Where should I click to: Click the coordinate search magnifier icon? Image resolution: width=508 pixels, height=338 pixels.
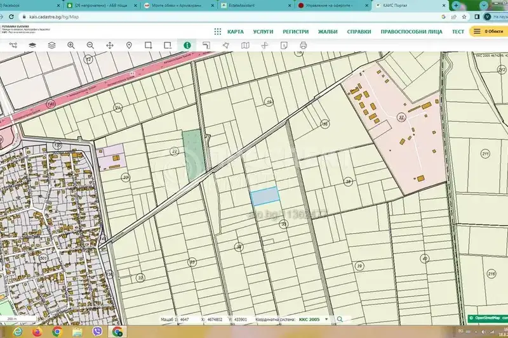[x=340, y=319]
